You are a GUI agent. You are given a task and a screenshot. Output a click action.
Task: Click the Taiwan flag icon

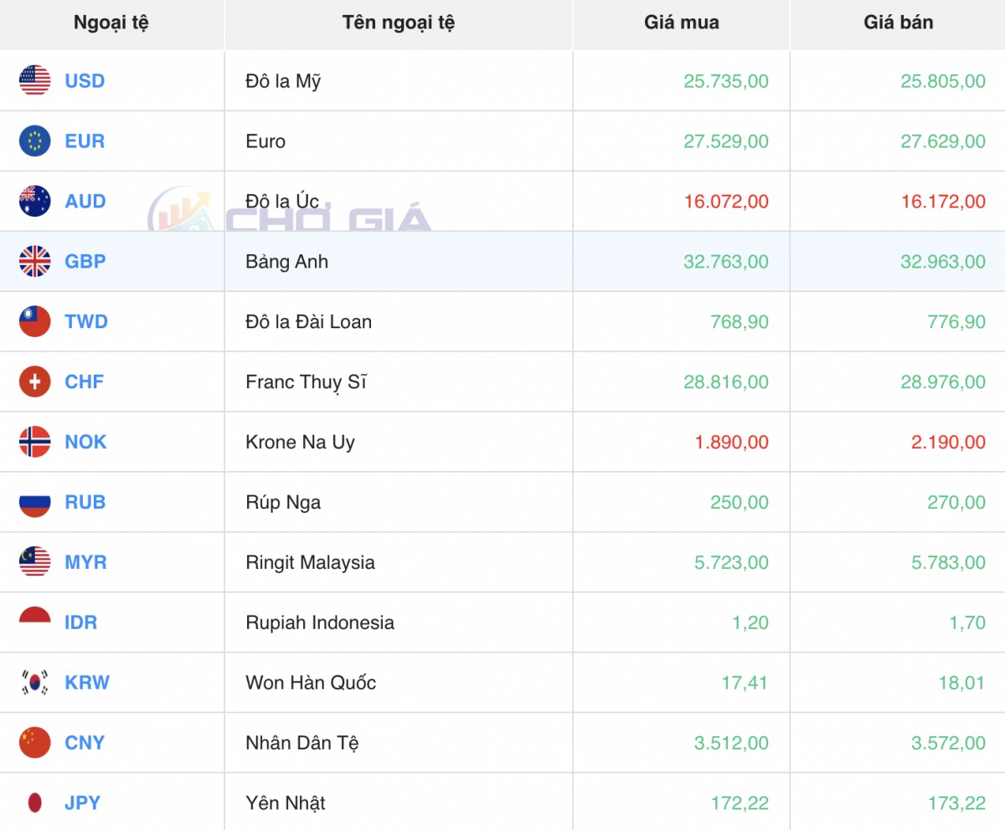(35, 322)
